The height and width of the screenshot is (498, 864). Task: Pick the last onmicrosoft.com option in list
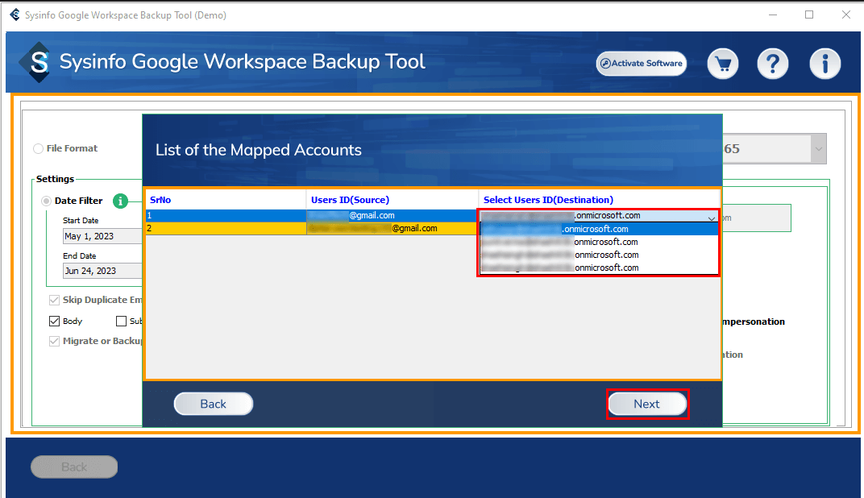598,268
